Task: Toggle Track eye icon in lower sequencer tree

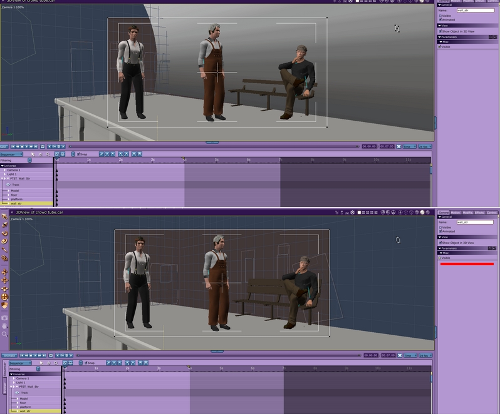Action: (x=17, y=392)
